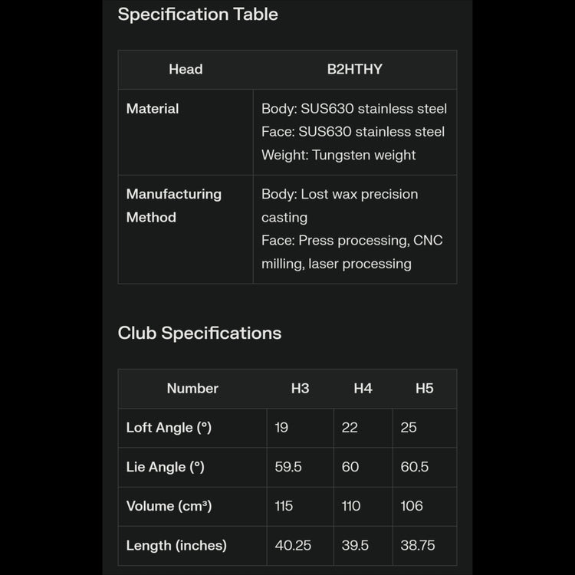Screen dimensions: 575x575
Task: Select the Manufacturing Method row label
Action: point(173,205)
